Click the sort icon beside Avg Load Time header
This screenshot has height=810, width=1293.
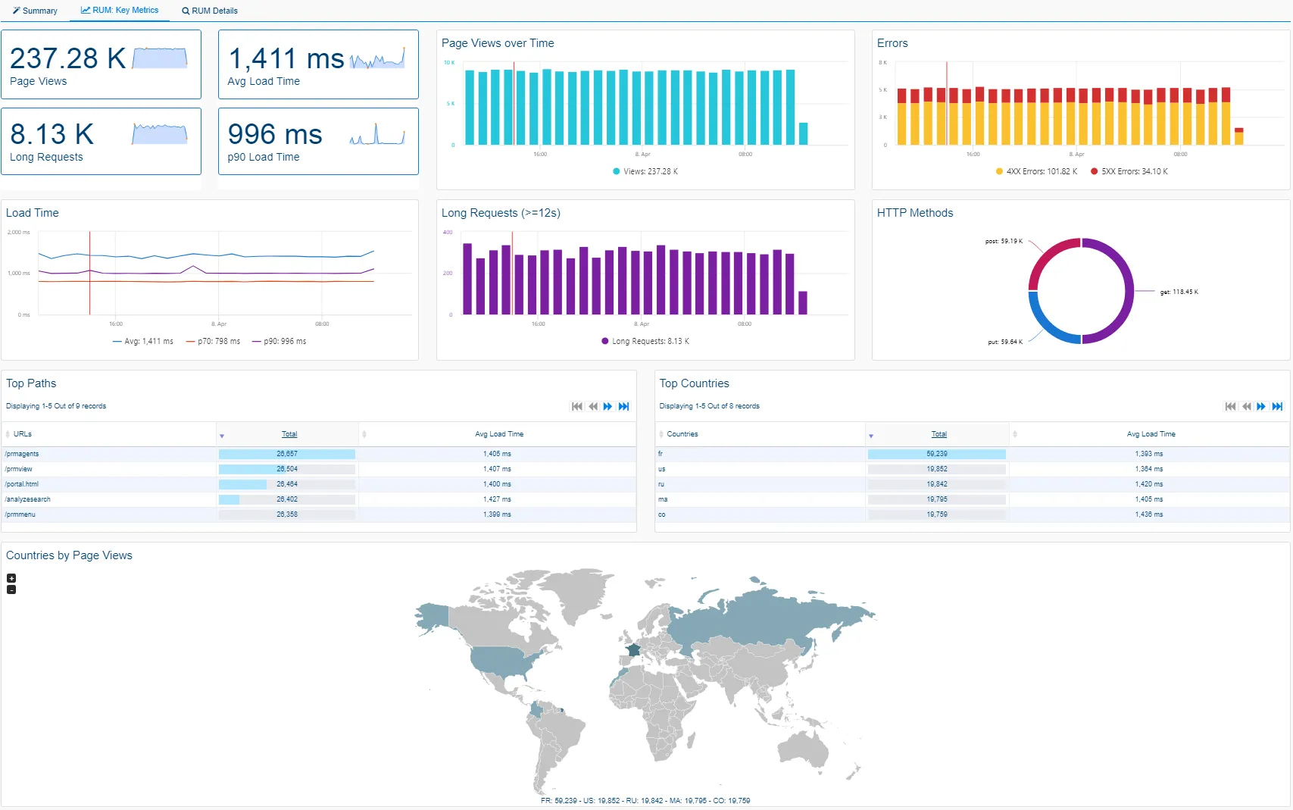[x=366, y=433]
